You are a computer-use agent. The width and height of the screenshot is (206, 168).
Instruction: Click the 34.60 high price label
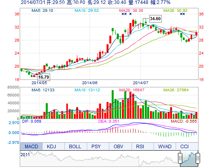[x=155, y=19]
